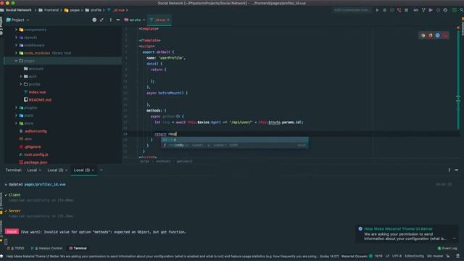Click the locate target icon in Project panel
The image size is (464, 261).
tap(94, 20)
